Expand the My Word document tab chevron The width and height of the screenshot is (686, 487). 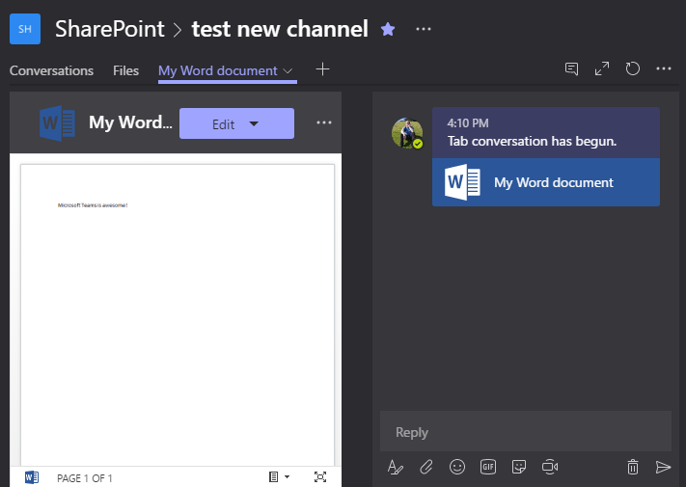pyautogui.click(x=288, y=70)
